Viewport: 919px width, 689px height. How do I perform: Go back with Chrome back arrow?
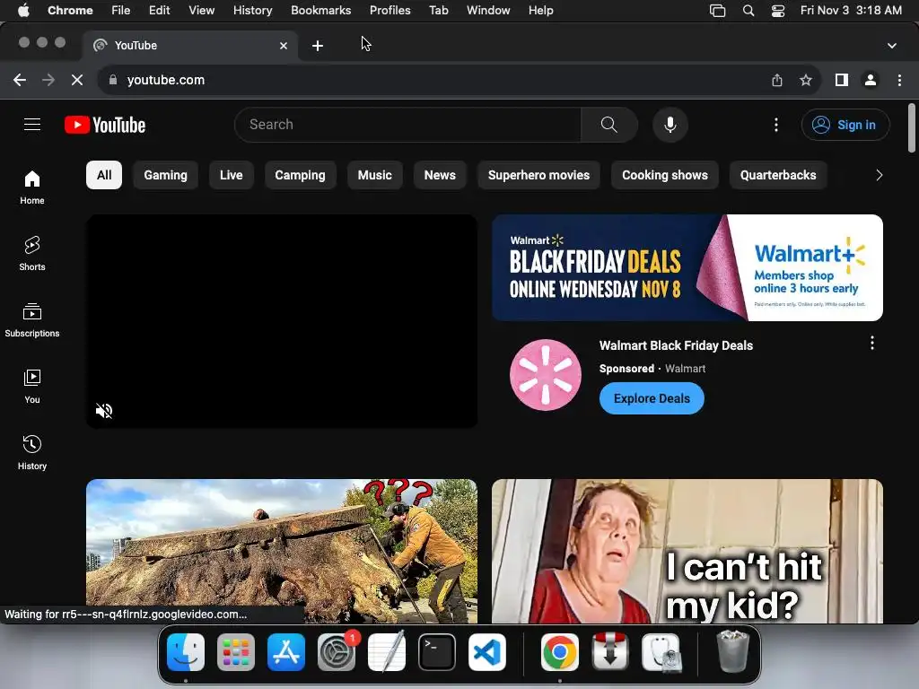pos(20,80)
